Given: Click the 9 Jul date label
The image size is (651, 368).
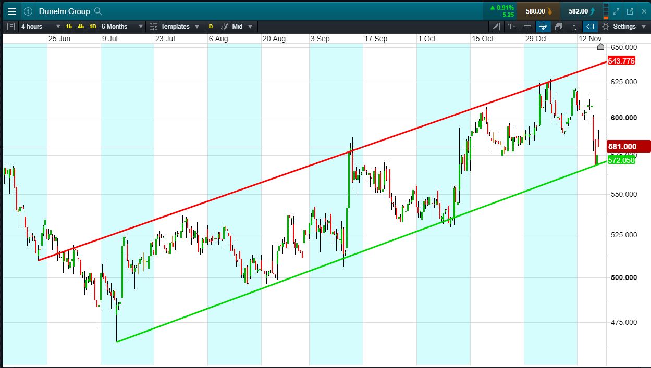Looking at the screenshot, I should [x=111, y=39].
